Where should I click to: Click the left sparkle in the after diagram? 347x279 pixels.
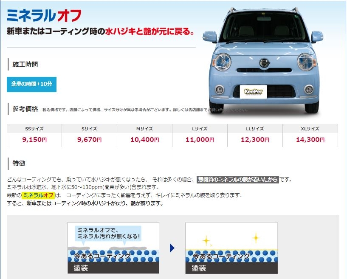point(206,241)
